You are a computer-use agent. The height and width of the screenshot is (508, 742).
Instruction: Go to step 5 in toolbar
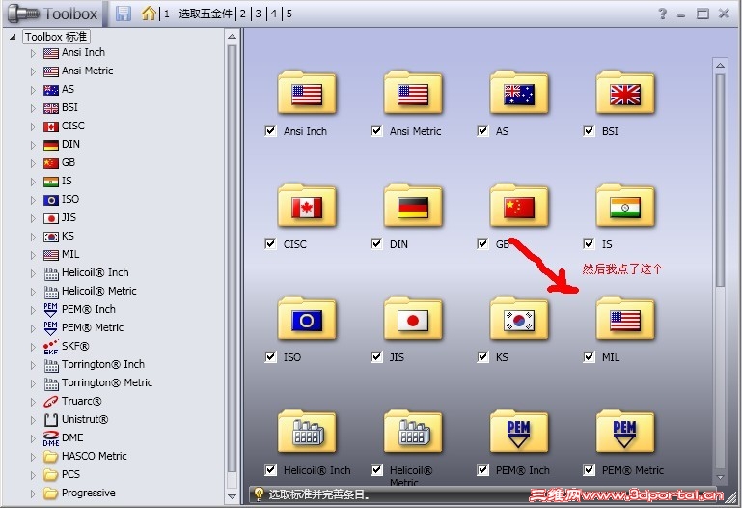(x=289, y=14)
